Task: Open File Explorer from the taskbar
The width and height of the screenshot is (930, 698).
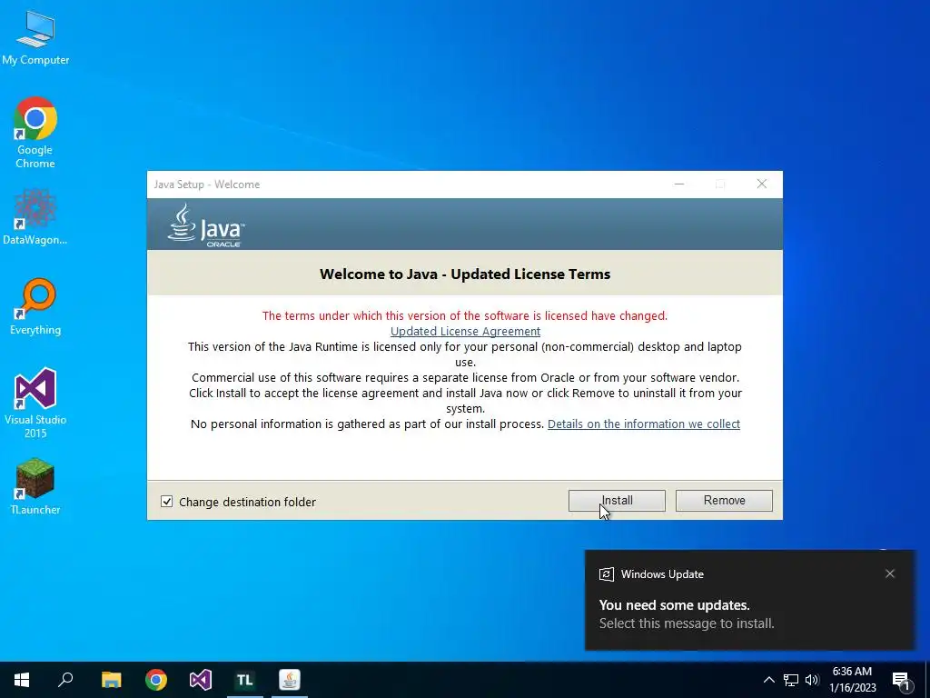Action: tap(111, 680)
